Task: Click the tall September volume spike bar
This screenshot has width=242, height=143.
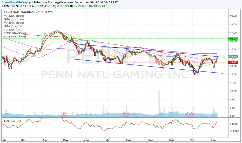Action: (x=159, y=104)
